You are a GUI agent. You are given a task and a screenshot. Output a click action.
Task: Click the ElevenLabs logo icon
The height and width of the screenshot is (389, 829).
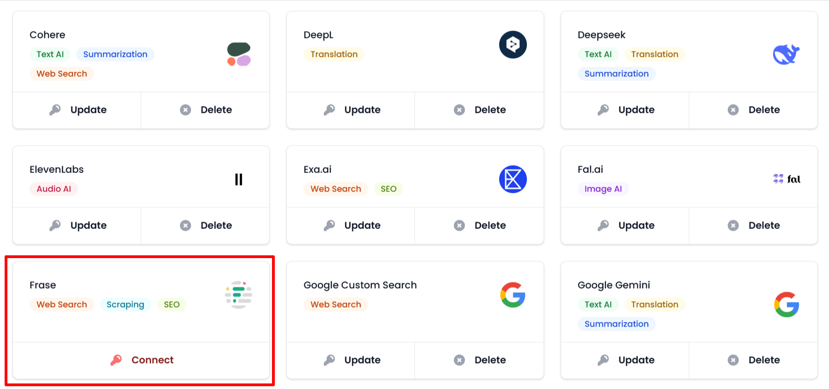239,179
